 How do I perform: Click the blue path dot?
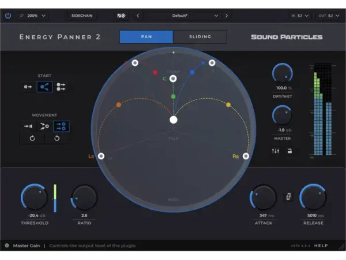pos(192,72)
